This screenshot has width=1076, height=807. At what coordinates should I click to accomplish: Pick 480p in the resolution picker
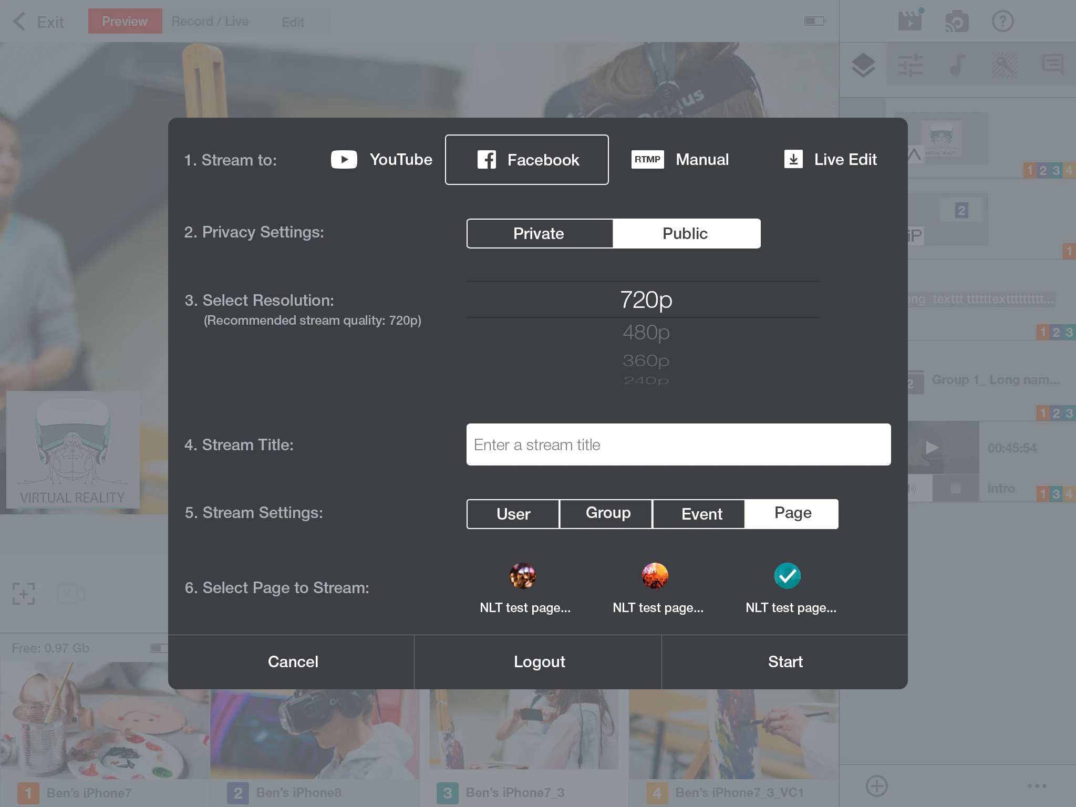pyautogui.click(x=646, y=333)
